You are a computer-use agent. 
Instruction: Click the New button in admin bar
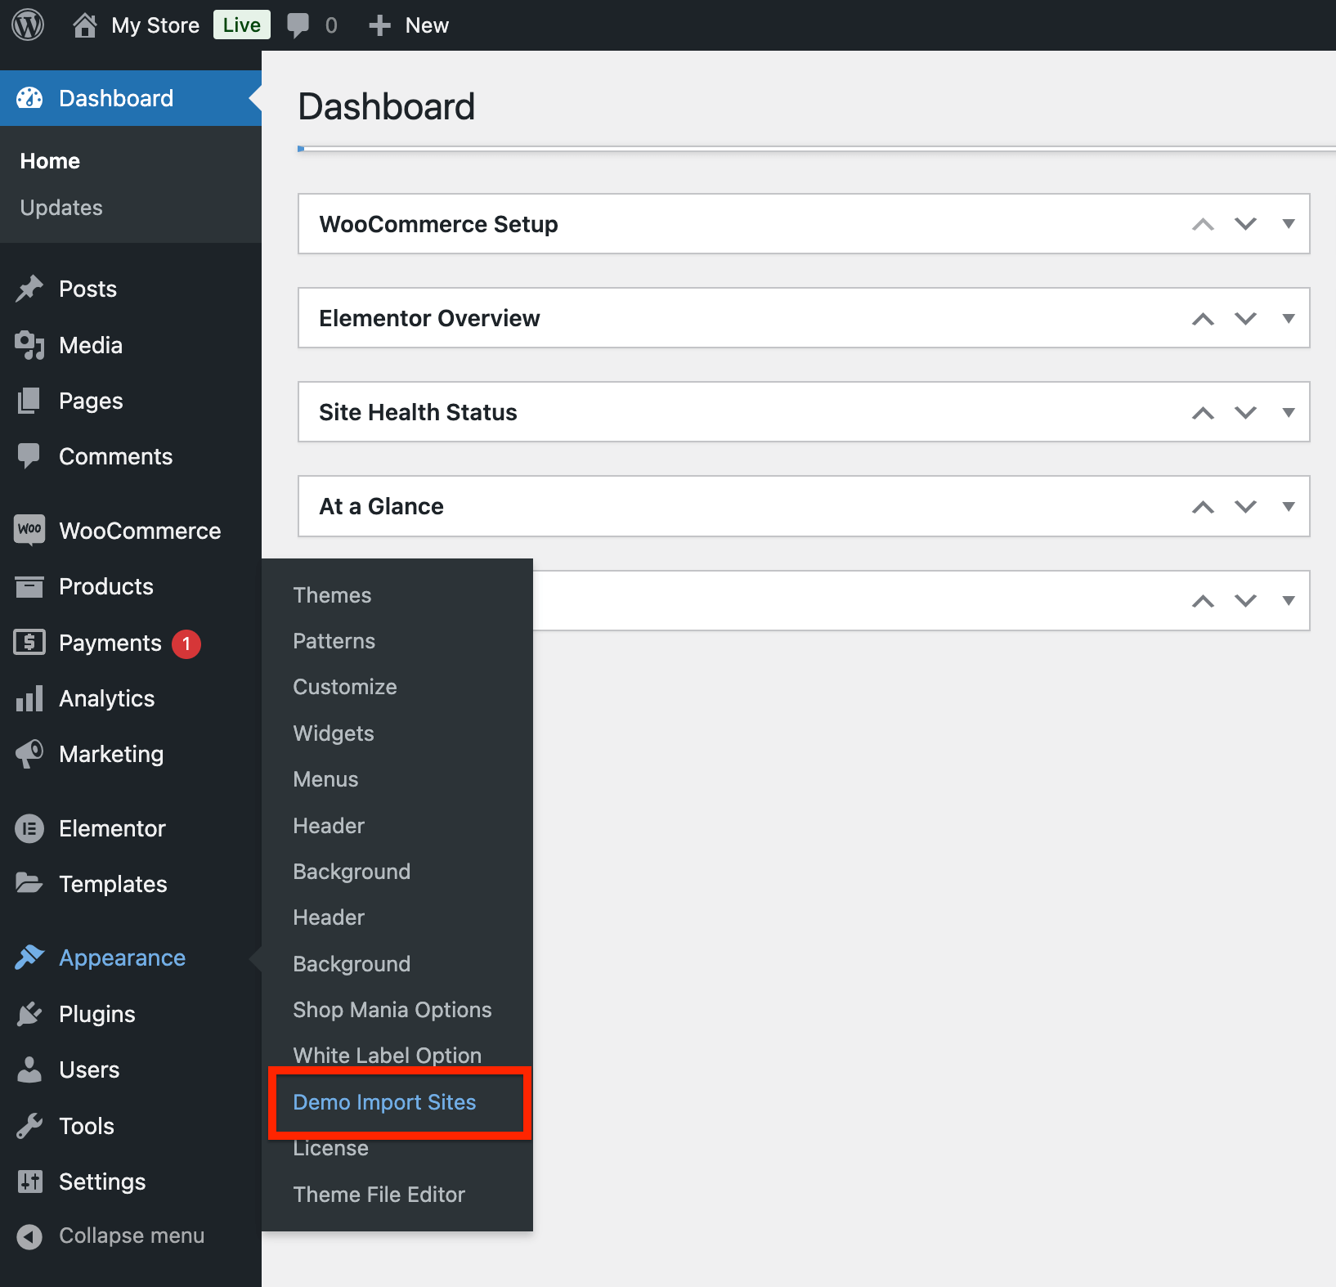click(410, 25)
